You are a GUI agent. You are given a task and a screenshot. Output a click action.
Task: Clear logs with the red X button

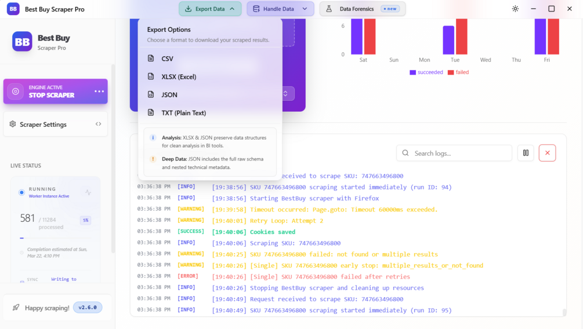tap(547, 153)
